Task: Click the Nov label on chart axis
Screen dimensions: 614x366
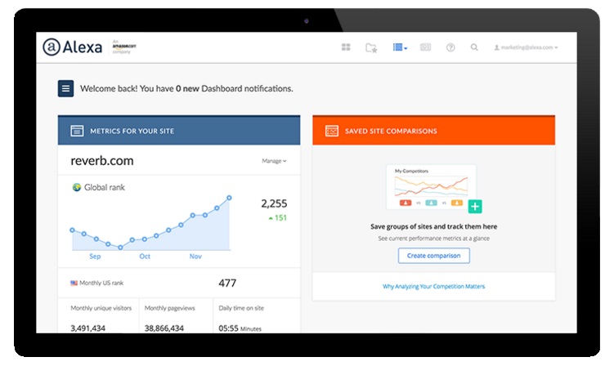Action: click(195, 257)
